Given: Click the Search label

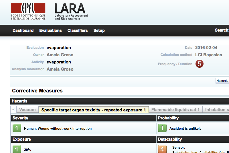Looking at the screenshot, I should [x=222, y=30].
